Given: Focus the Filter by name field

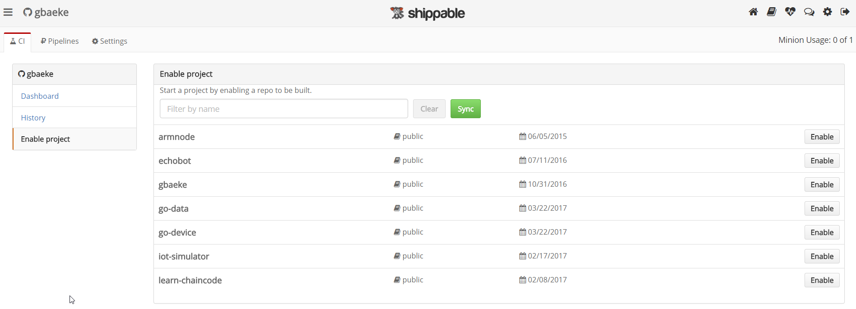Looking at the screenshot, I should pos(284,109).
